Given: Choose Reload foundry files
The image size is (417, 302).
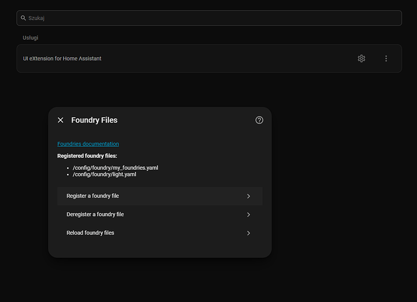Looking at the screenshot, I should click(x=160, y=233).
